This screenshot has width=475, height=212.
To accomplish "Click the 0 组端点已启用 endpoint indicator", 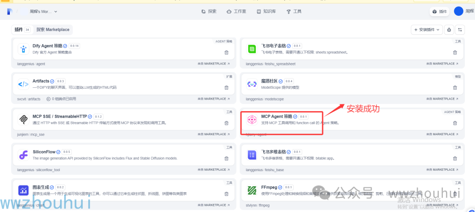I will coord(61,99).
